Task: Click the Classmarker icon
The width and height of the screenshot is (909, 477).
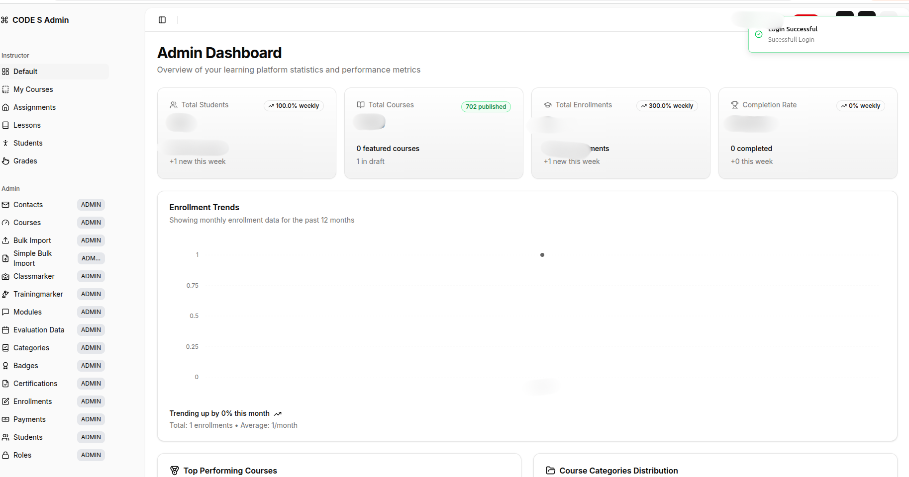Action: pyautogui.click(x=5, y=276)
